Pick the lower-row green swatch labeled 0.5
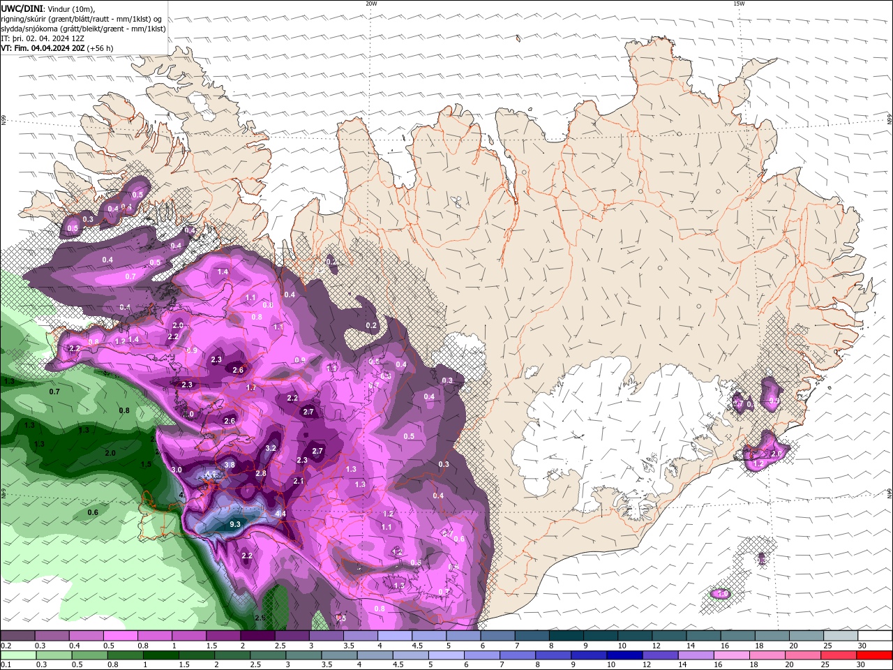This screenshot has width=893, height=670. (x=91, y=655)
